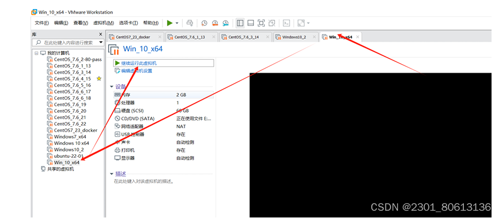Open the library search dropdown arrow
500x218 pixels.
(101, 42)
